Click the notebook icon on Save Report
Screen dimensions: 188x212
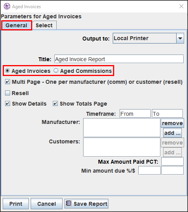(69, 203)
